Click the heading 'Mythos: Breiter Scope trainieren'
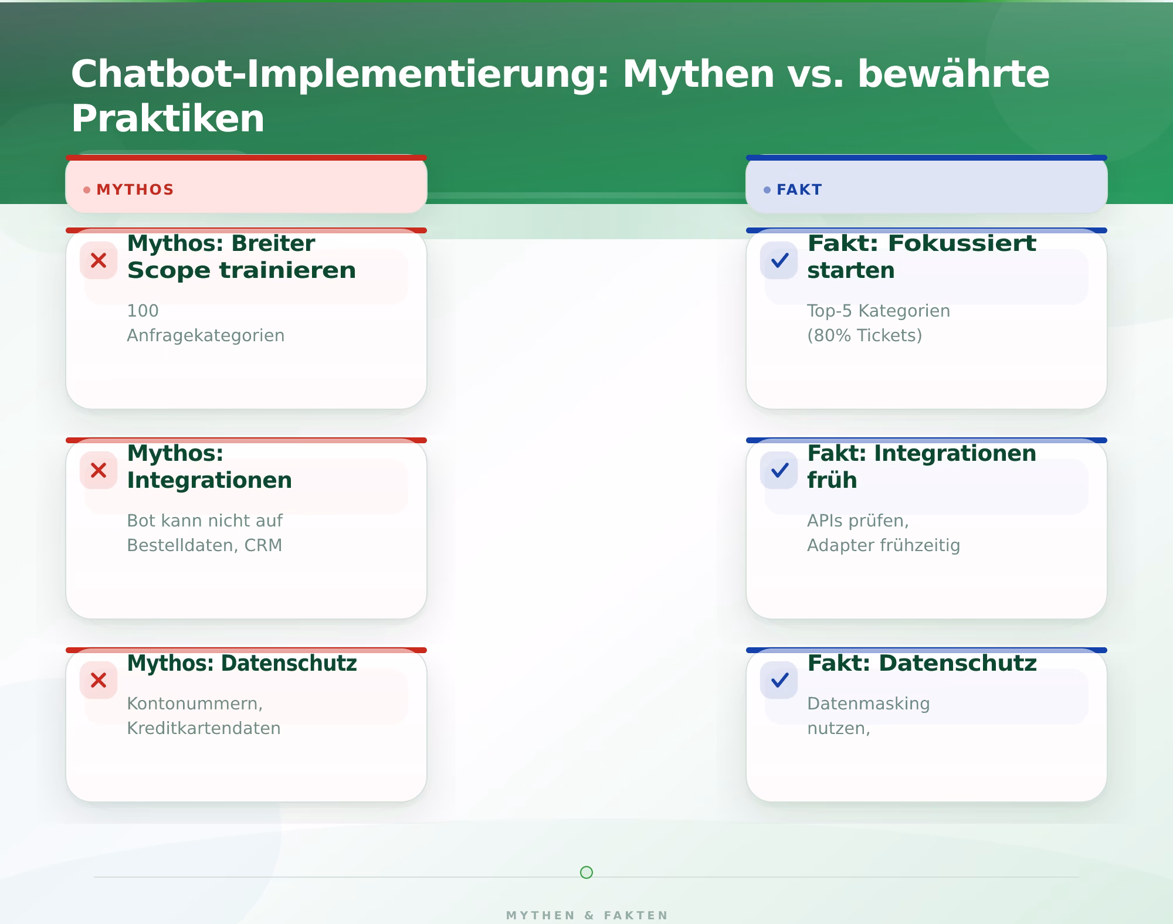This screenshot has height=924, width=1173. coord(242,257)
